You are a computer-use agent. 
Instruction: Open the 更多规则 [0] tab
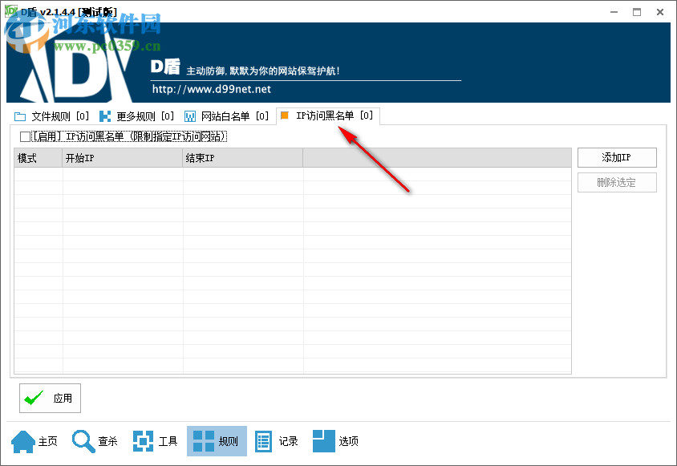click(137, 116)
